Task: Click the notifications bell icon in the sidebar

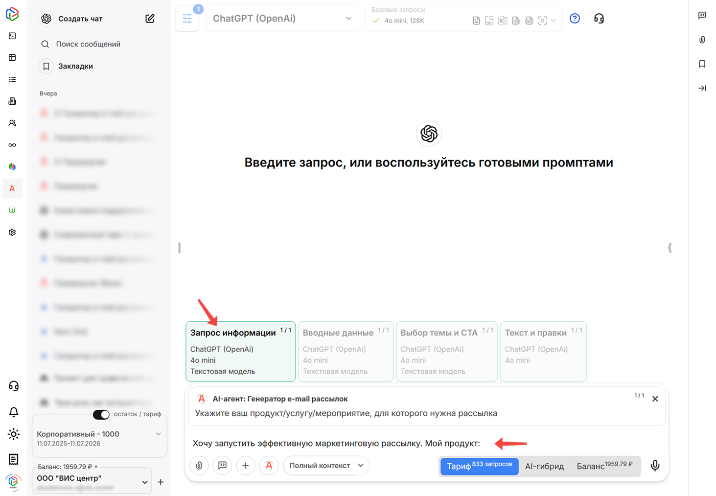Action: pos(14,412)
